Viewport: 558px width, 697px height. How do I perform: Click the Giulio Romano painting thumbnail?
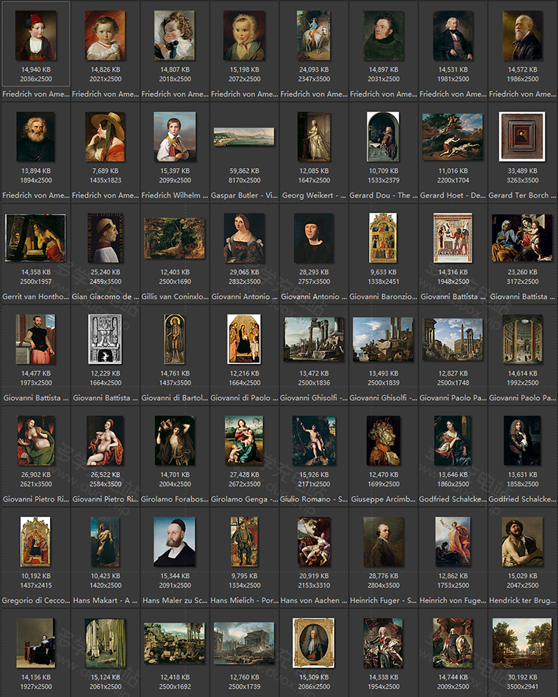(x=314, y=441)
